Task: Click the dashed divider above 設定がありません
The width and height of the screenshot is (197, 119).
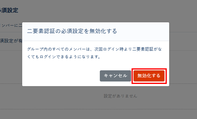Action: [x=183, y=84]
